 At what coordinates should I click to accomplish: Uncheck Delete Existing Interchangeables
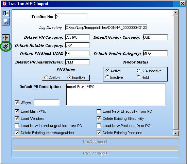17,133
